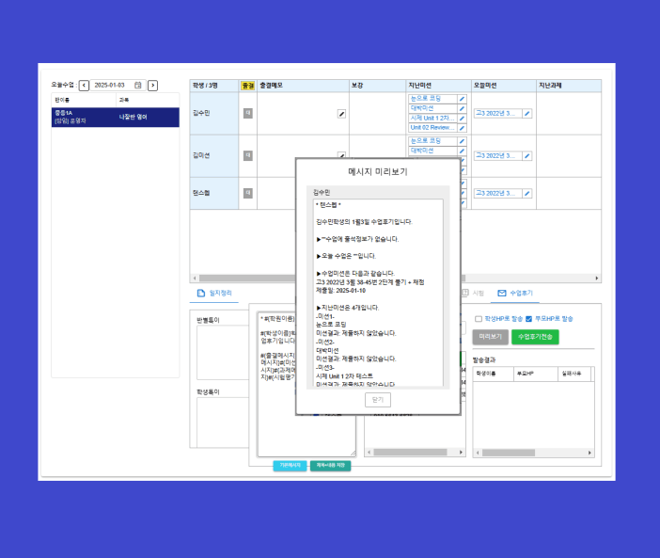Uncheck 부모HP로 발송 checkbox
This screenshot has width=660, height=558.
point(529,319)
